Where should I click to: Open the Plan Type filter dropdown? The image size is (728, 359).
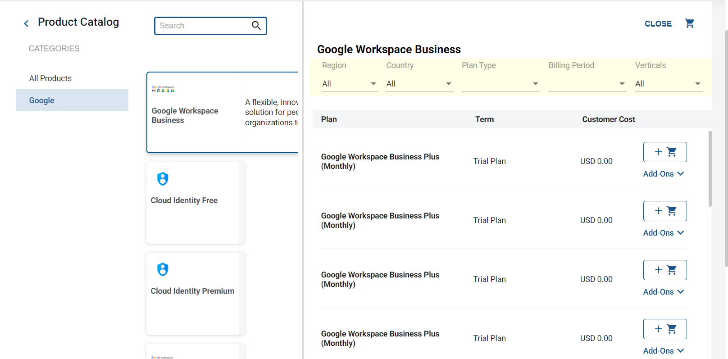[501, 84]
